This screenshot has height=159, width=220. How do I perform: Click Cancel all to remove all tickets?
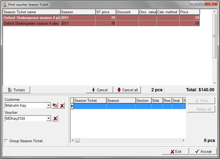click(x=127, y=90)
